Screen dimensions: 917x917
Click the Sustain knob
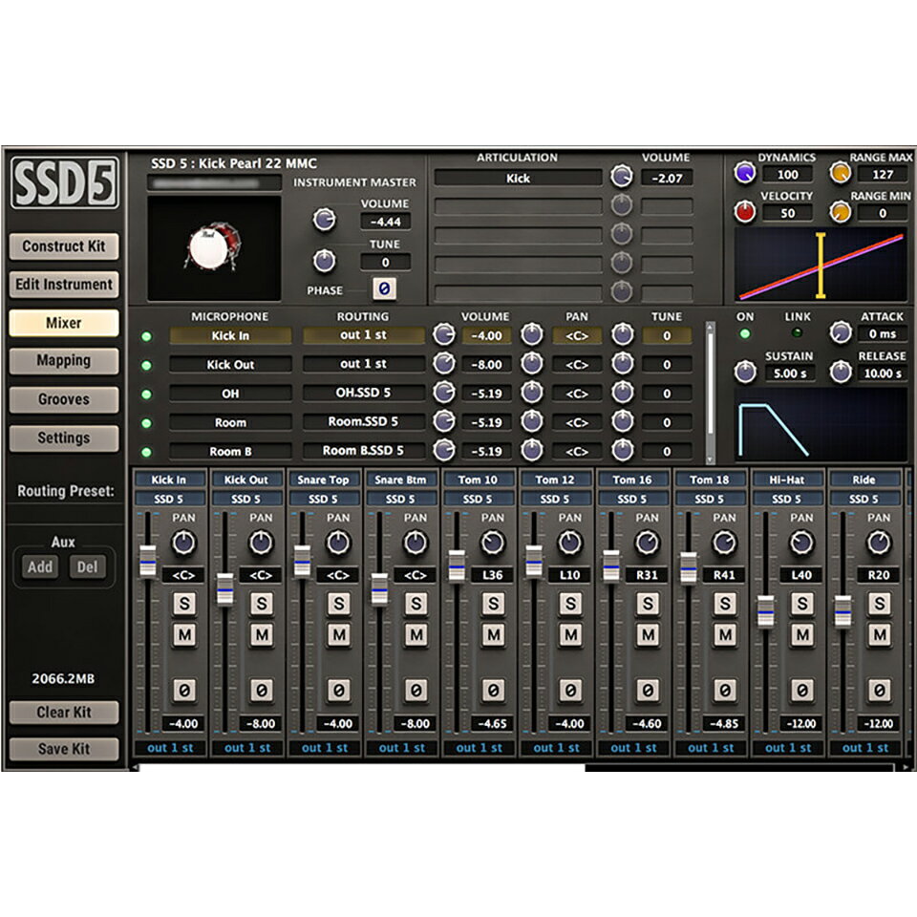745,372
